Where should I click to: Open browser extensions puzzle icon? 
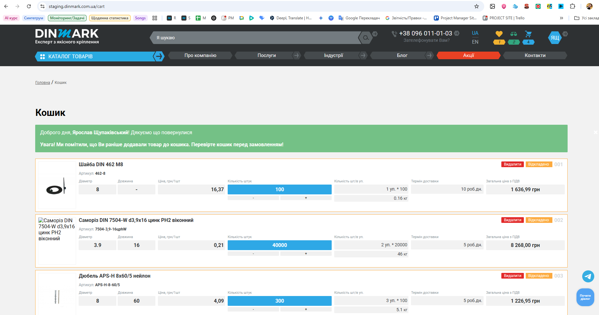point(572,6)
